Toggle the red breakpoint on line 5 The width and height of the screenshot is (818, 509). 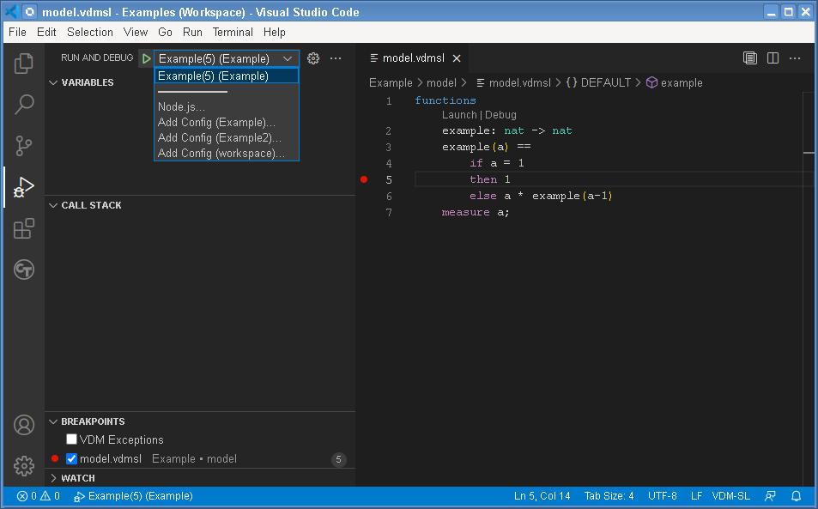click(363, 179)
